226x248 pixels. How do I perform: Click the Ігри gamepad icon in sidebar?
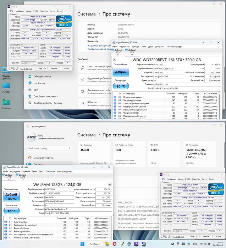30,90
